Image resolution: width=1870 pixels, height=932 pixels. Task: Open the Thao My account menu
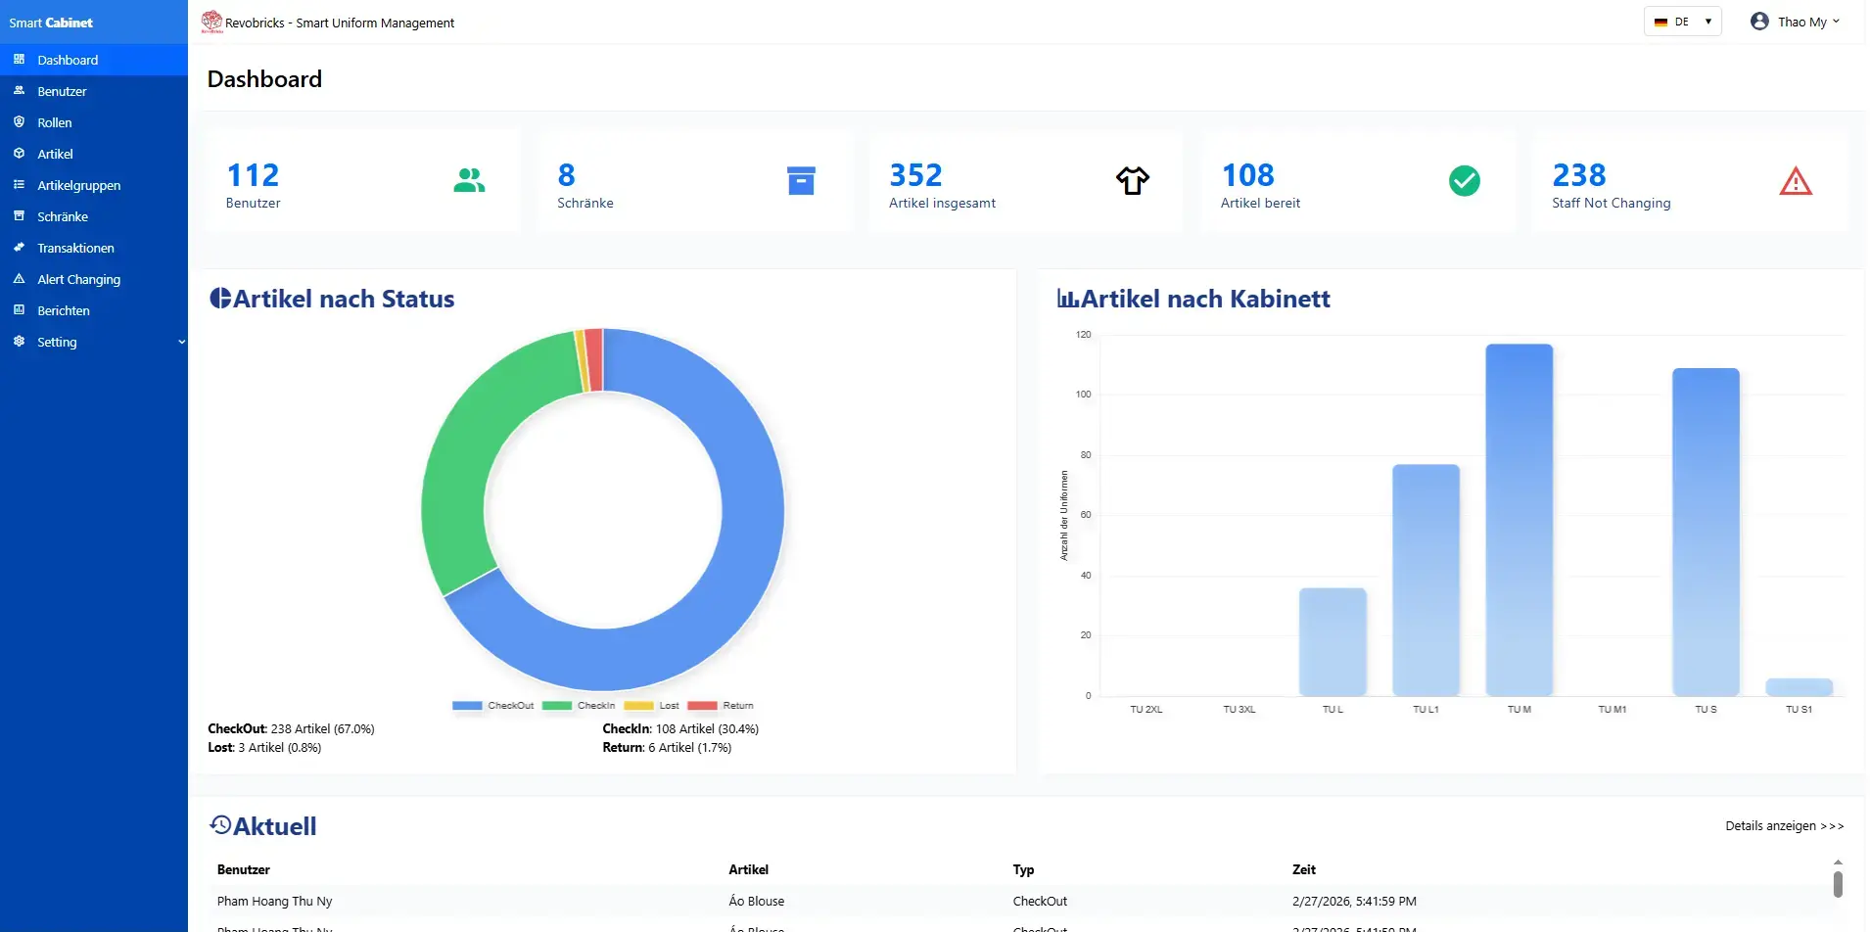1801,22
